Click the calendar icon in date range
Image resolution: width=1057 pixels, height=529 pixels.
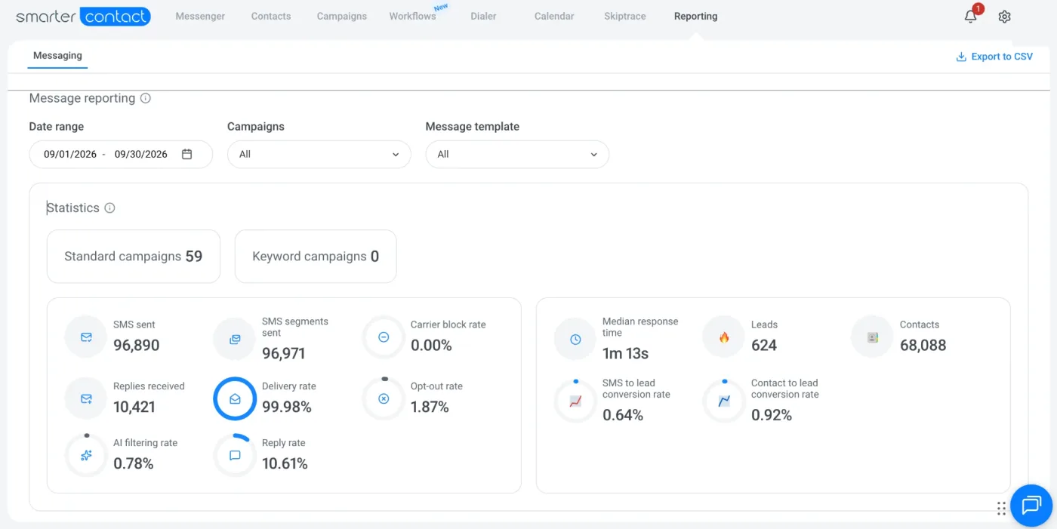pos(187,154)
